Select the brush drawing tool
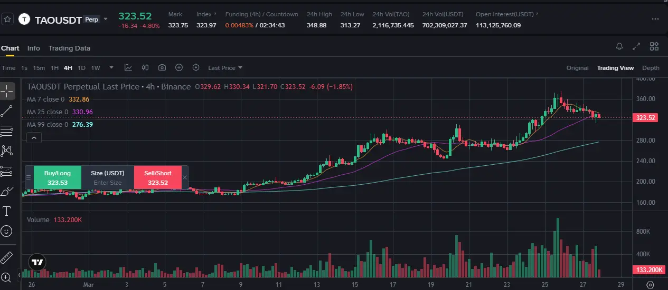The width and height of the screenshot is (668, 290). coord(7,191)
